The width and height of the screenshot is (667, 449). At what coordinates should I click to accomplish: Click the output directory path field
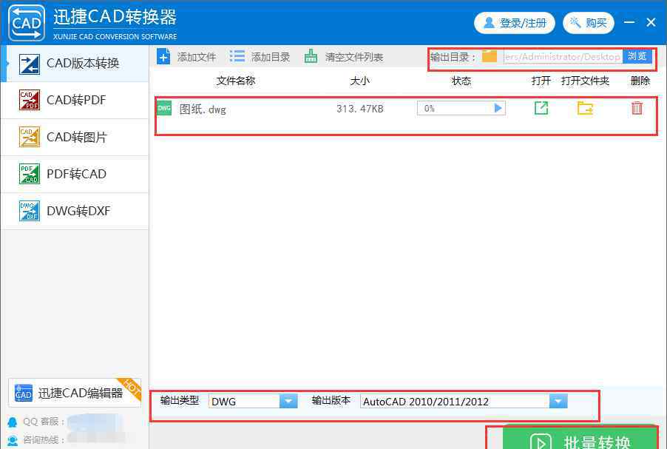(x=562, y=56)
